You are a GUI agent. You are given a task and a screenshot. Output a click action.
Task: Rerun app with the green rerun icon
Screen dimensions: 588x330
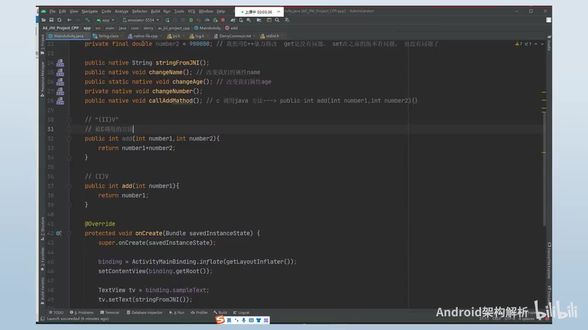click(168, 20)
